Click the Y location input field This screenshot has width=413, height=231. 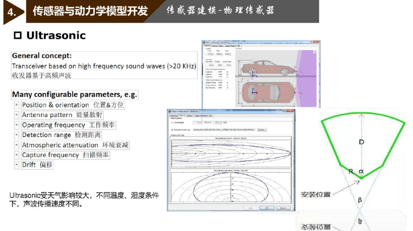coord(218,54)
